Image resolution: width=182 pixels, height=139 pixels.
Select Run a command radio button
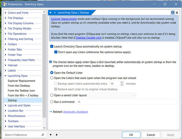point(52,102)
